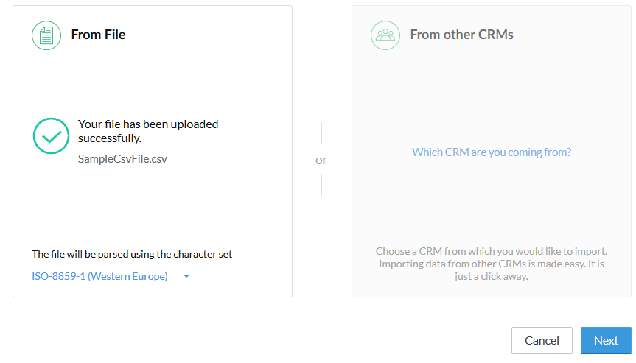636x363 pixels.
Task: Click the SampleCsvFile.csv file name
Action: (x=122, y=159)
